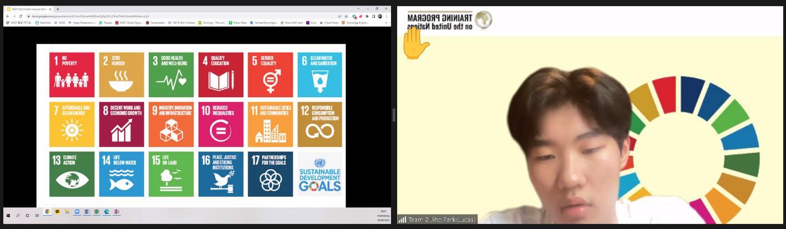Open Excel from the taskbar
This screenshot has height=229, width=786.
[97, 211]
